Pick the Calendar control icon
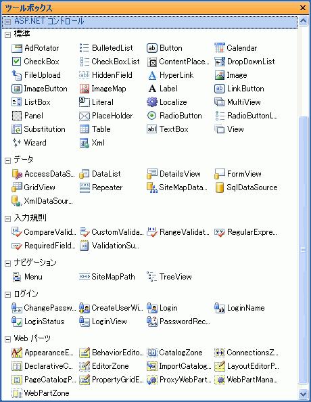 click(x=220, y=48)
